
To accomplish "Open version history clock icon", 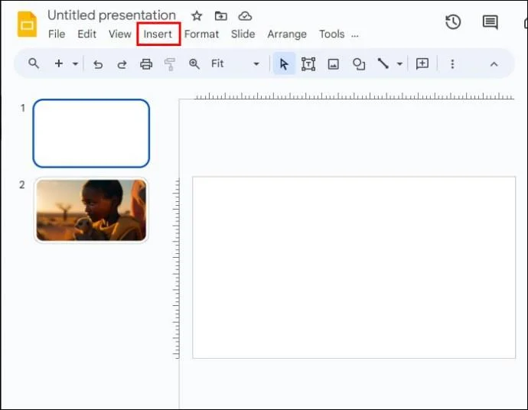I will click(x=453, y=22).
